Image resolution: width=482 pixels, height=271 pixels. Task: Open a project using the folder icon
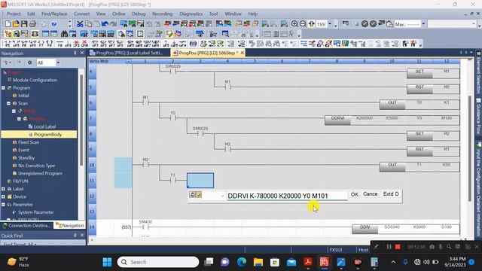(16, 23)
